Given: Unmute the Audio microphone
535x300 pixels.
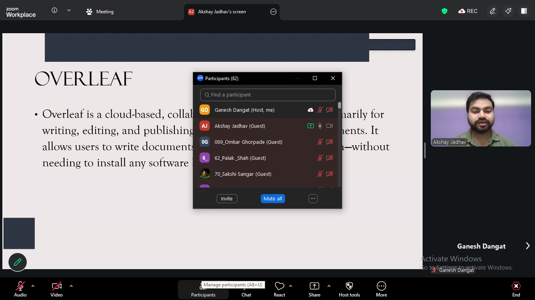Looking at the screenshot, I should (20, 289).
